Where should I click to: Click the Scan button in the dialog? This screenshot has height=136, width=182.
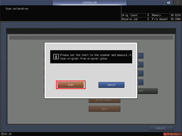click(x=70, y=85)
